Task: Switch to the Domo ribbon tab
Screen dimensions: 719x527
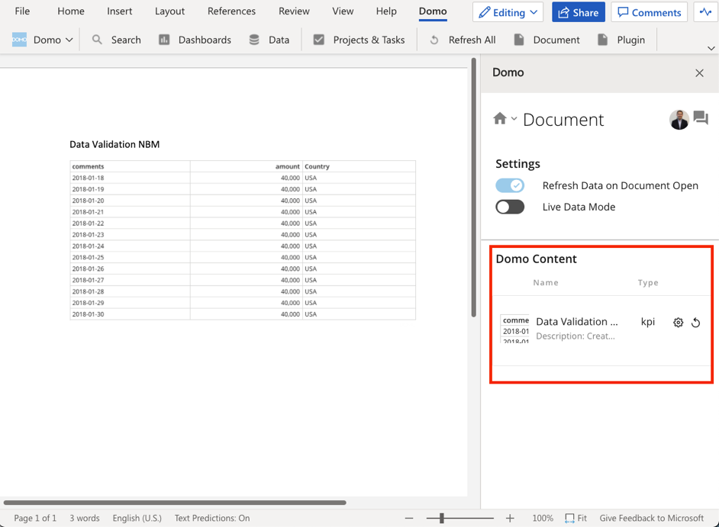Action: pos(433,11)
